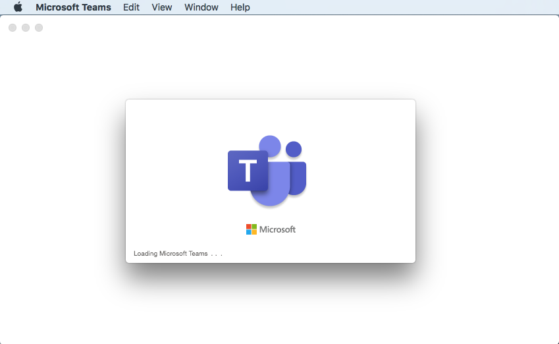Click the middle grey minimize window button
Screen dimensions: 559x344
(x=26, y=28)
